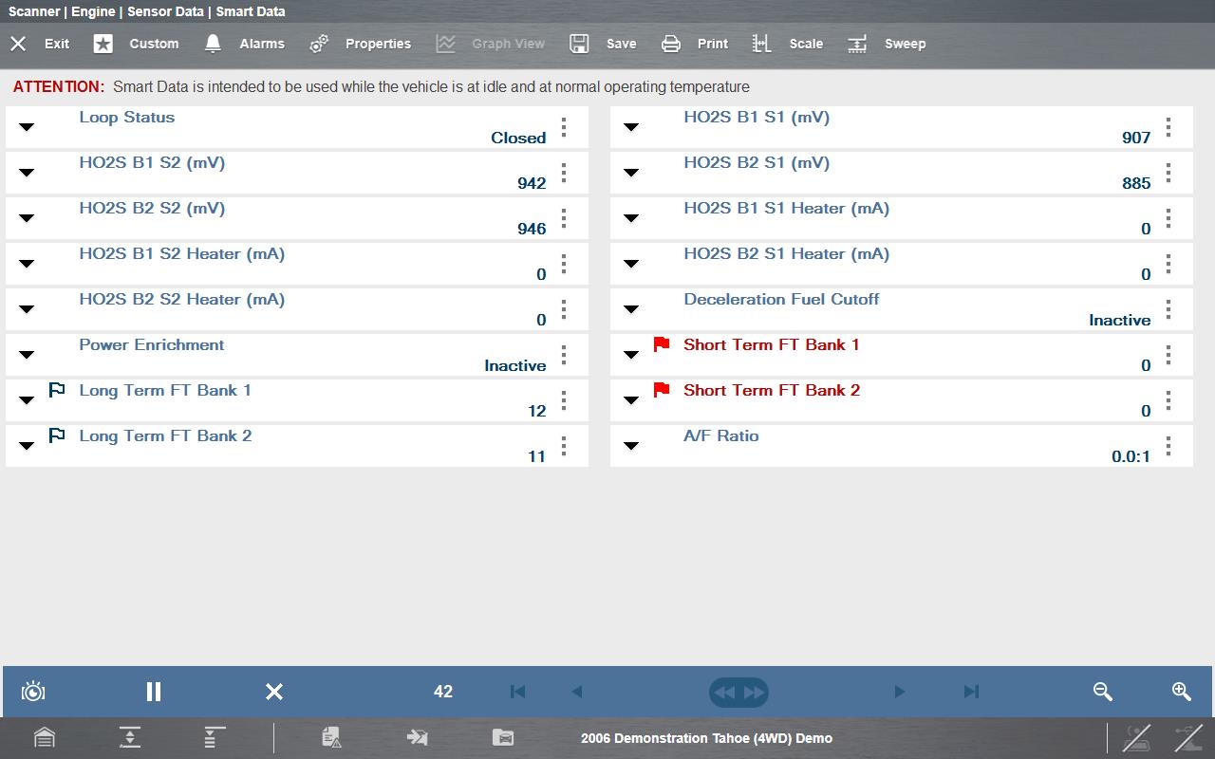Screen dimensions: 1215x759
Task: Open the Scale tool
Action: (x=761, y=44)
